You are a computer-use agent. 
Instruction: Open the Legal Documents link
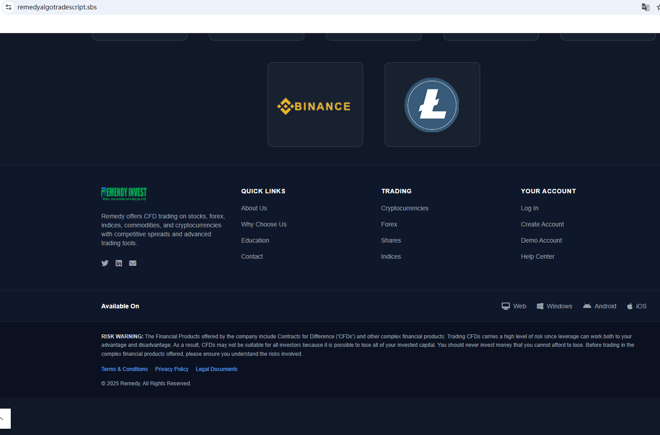tap(217, 369)
